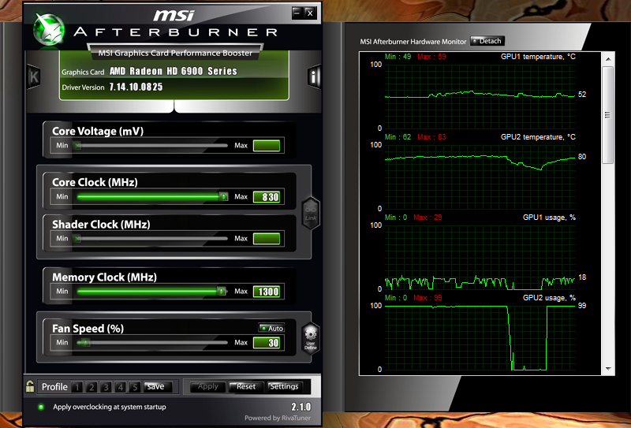Click the Reset button
631x428 pixels.
(x=246, y=386)
